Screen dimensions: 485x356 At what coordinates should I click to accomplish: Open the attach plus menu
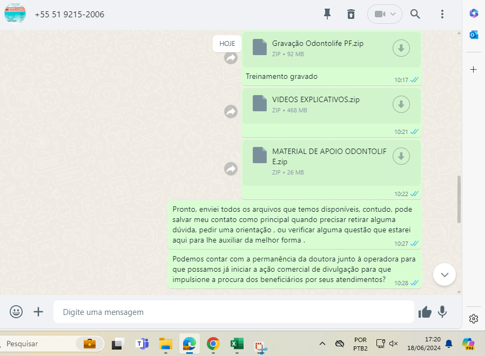pos(38,312)
